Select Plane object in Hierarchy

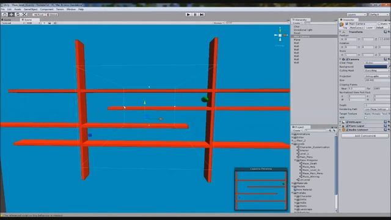[x=297, y=40]
